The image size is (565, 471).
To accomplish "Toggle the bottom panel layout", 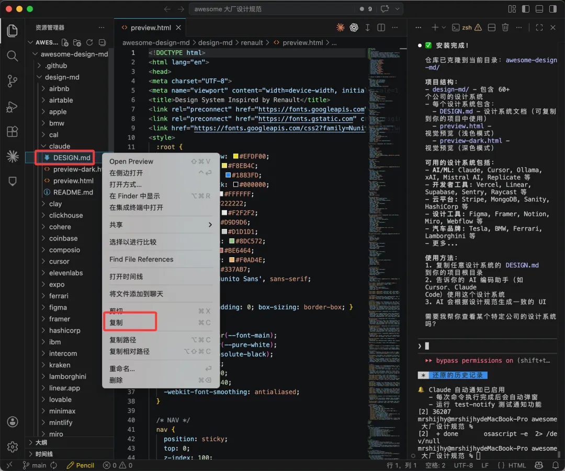I will tap(539, 9).
